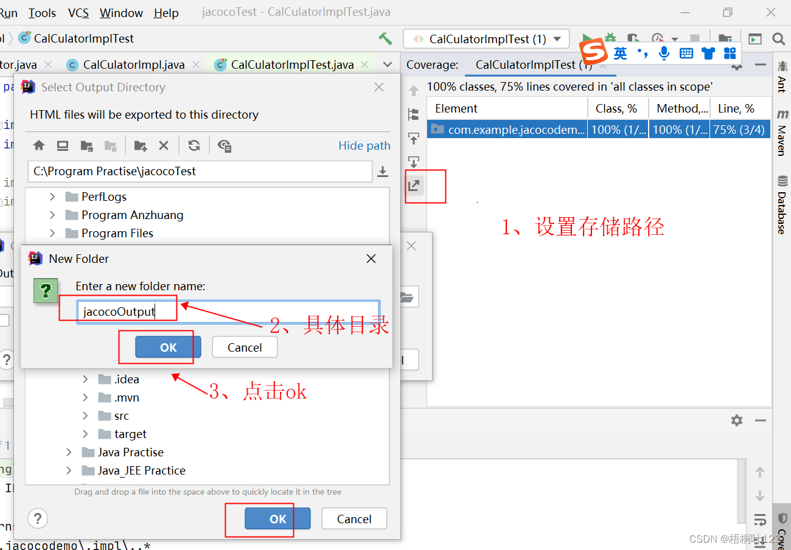Expand the PerfLogs folder
Image resolution: width=791 pixels, height=550 pixels.
click(52, 197)
